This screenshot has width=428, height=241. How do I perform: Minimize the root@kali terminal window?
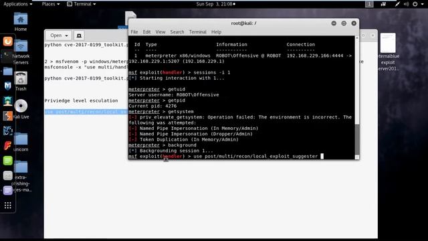[x=334, y=23]
